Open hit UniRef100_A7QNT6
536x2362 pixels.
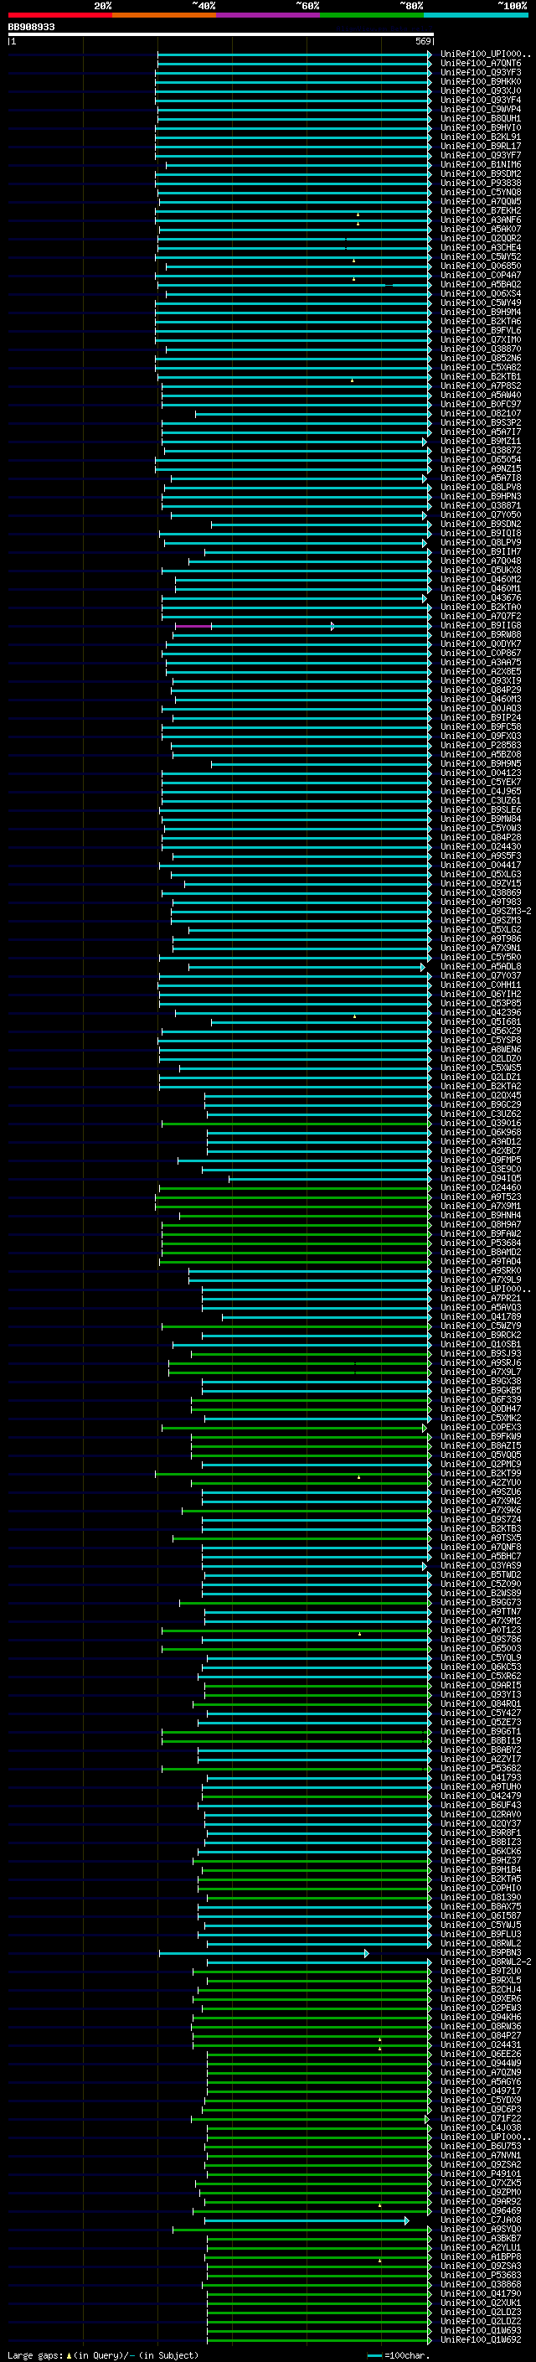point(481,64)
